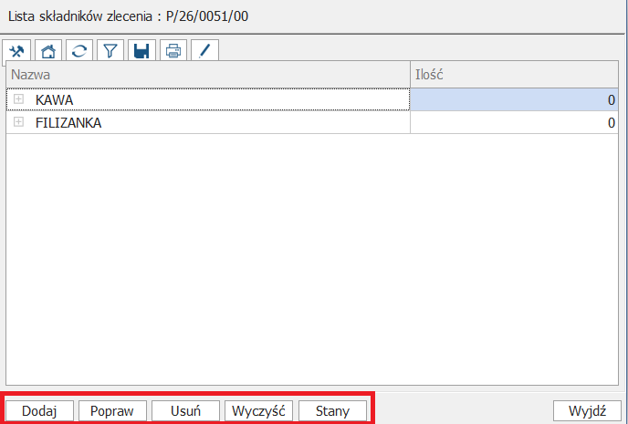Open the tools (hammer and wrench) icon
This screenshot has height=424, width=628.
coord(16,51)
